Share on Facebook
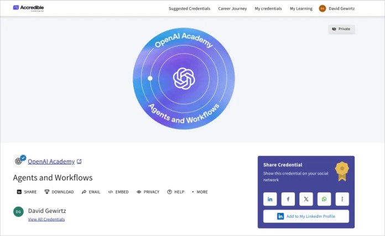The height and width of the screenshot is (236, 385). click(x=288, y=199)
